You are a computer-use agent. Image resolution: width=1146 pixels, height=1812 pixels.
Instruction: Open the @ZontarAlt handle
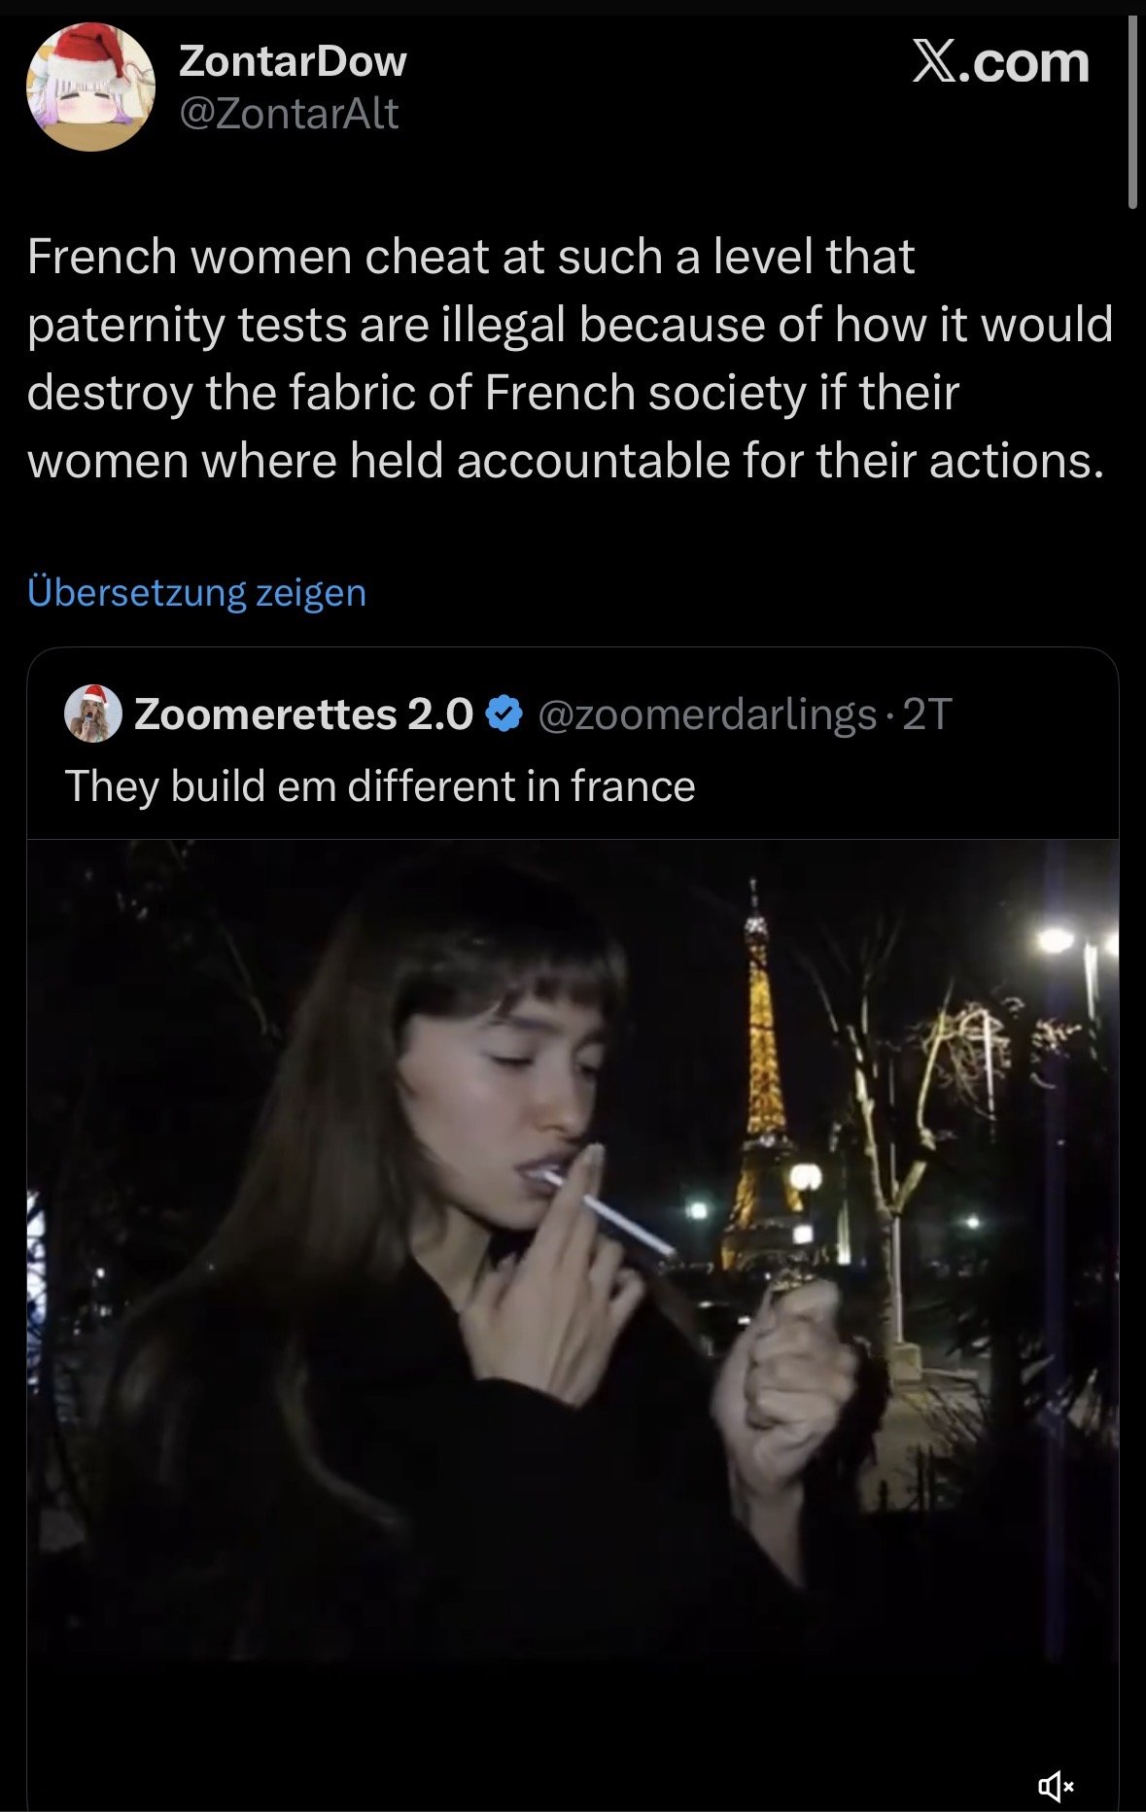(x=290, y=115)
